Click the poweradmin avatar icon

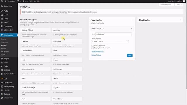click(x=184, y=1)
